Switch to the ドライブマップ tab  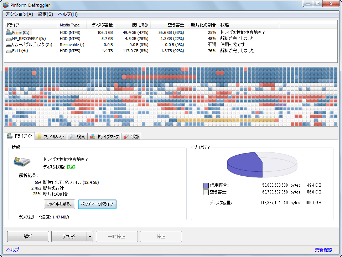point(104,137)
